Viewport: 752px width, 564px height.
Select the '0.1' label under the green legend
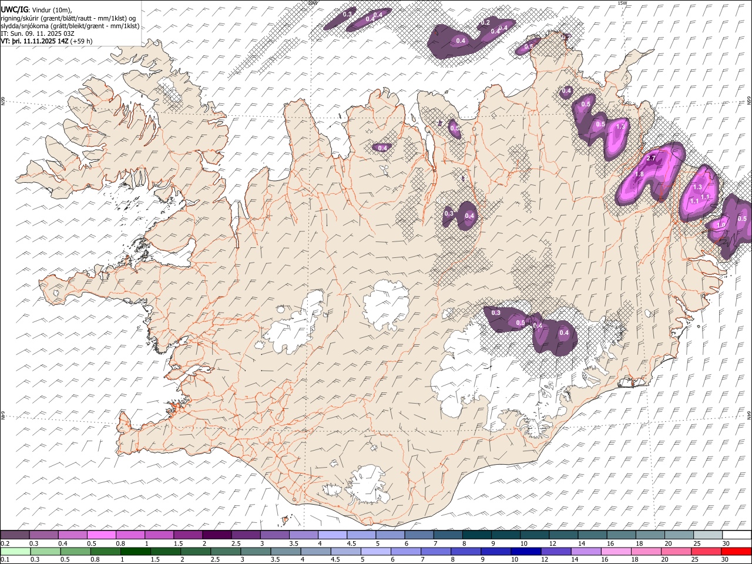pos(5,559)
